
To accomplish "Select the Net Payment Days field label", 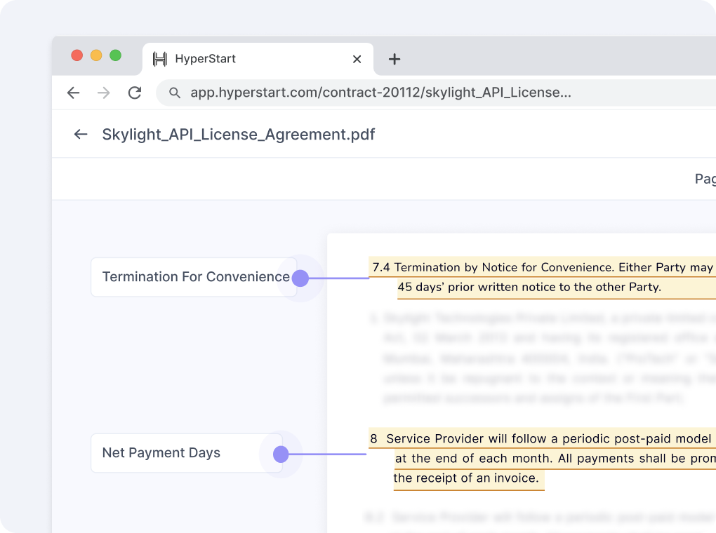I will coord(161,453).
